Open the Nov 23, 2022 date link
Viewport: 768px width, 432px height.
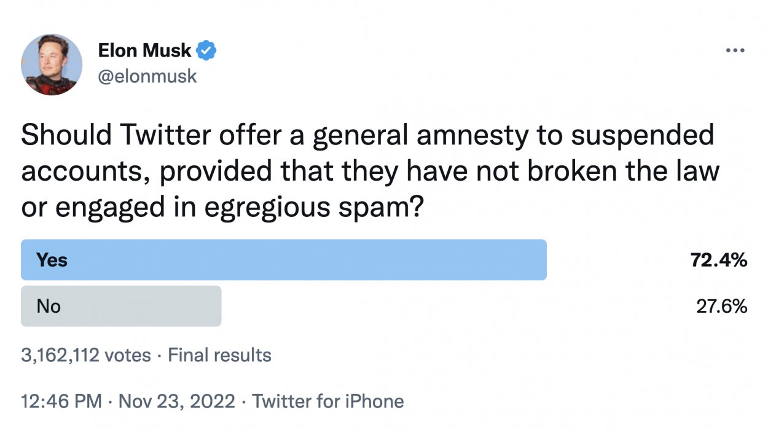177,402
